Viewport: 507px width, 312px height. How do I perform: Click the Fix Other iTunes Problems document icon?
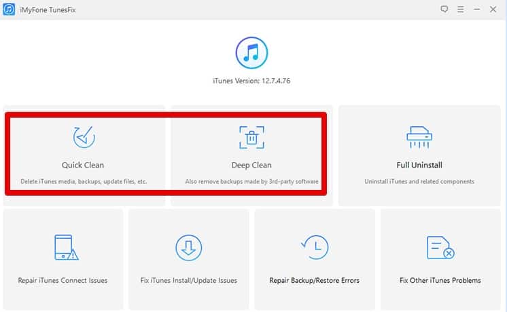[x=440, y=248]
